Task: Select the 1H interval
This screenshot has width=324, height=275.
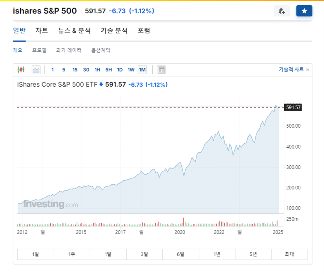Action: [97, 70]
